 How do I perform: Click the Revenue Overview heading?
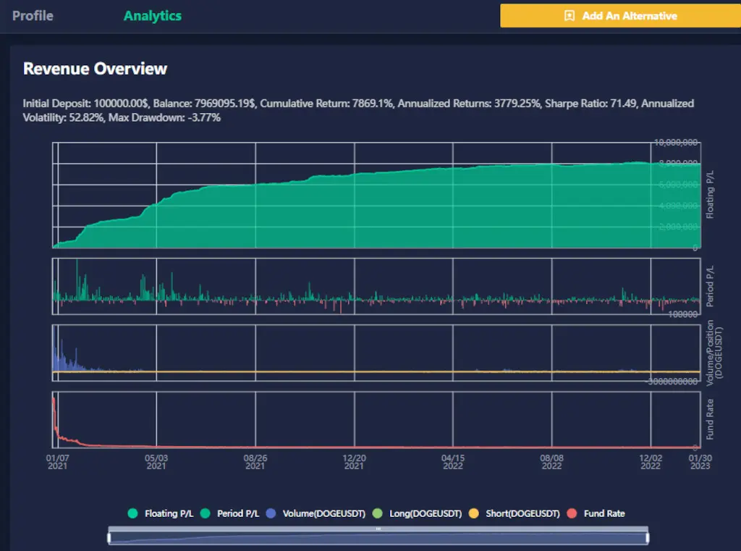[x=95, y=69]
